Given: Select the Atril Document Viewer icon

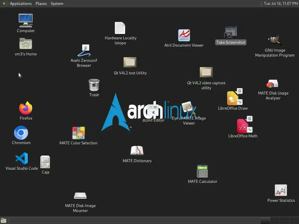Looking at the screenshot, I should coord(184,35).
